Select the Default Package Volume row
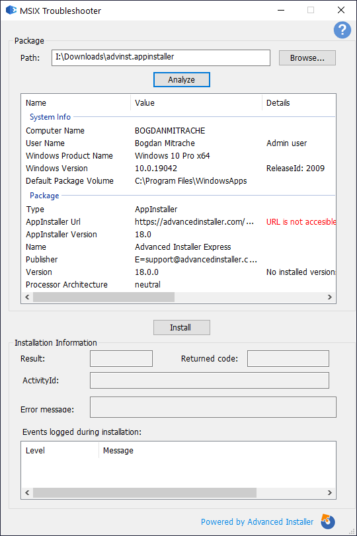The height and width of the screenshot is (536, 357). point(178,181)
